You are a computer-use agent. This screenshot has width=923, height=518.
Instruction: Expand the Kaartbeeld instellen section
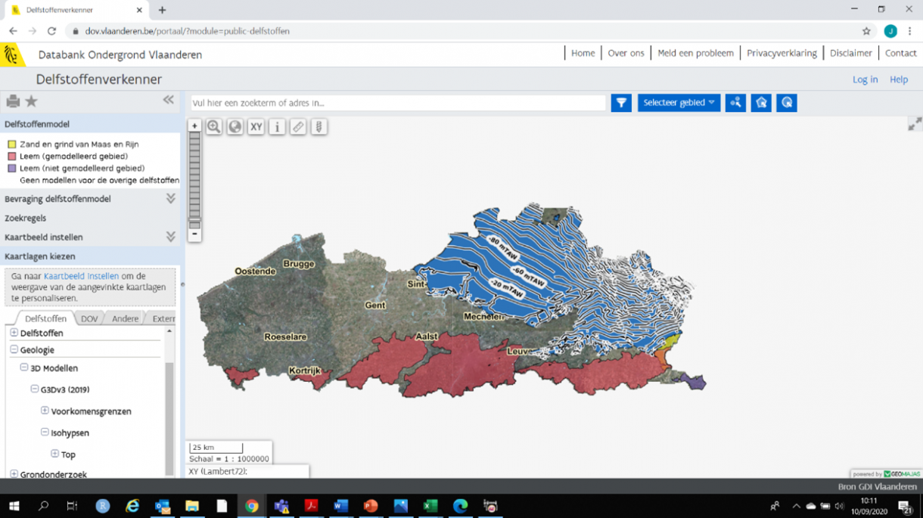point(170,237)
